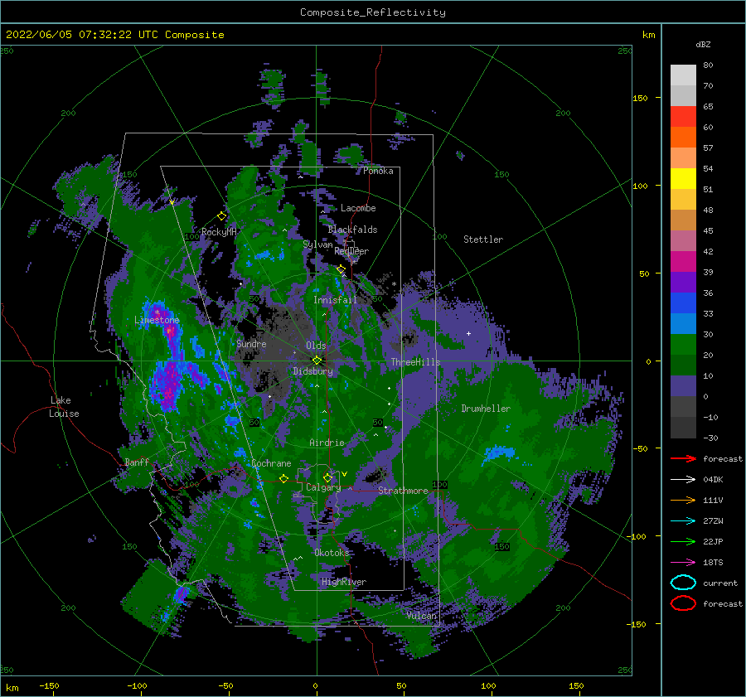Select the 60 dBZ red swatch
The image size is (746, 697).
click(x=683, y=117)
